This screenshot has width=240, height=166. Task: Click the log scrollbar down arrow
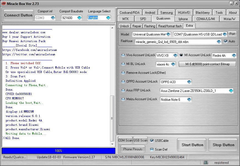click(x=112, y=144)
